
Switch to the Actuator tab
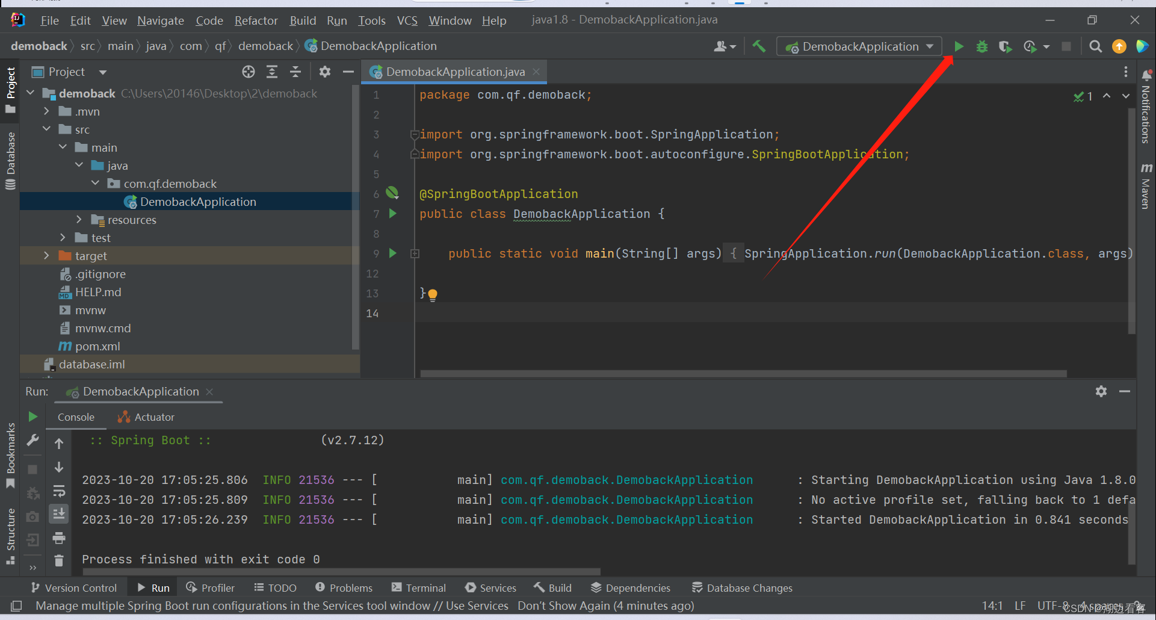coord(146,417)
